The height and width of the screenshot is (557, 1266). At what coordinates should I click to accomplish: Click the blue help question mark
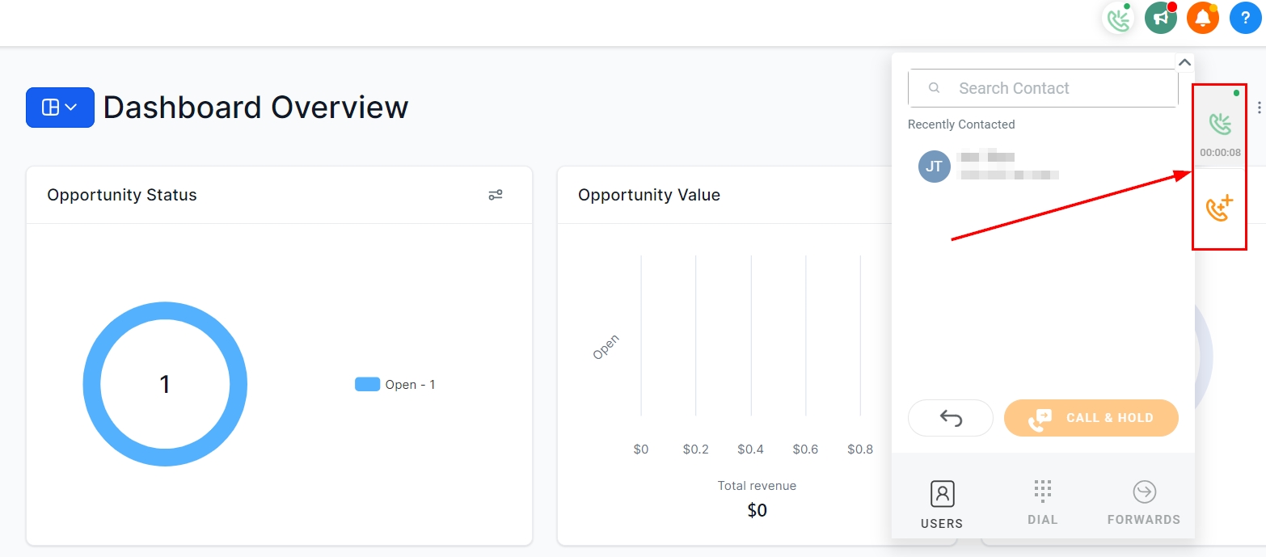point(1245,18)
